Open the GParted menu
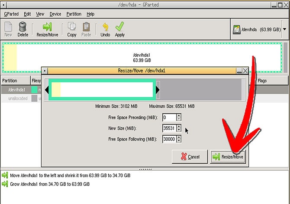This screenshot has width=290, height=204. [11, 14]
